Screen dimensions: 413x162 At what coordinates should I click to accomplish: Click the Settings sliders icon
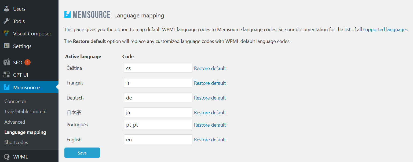coord(7,46)
